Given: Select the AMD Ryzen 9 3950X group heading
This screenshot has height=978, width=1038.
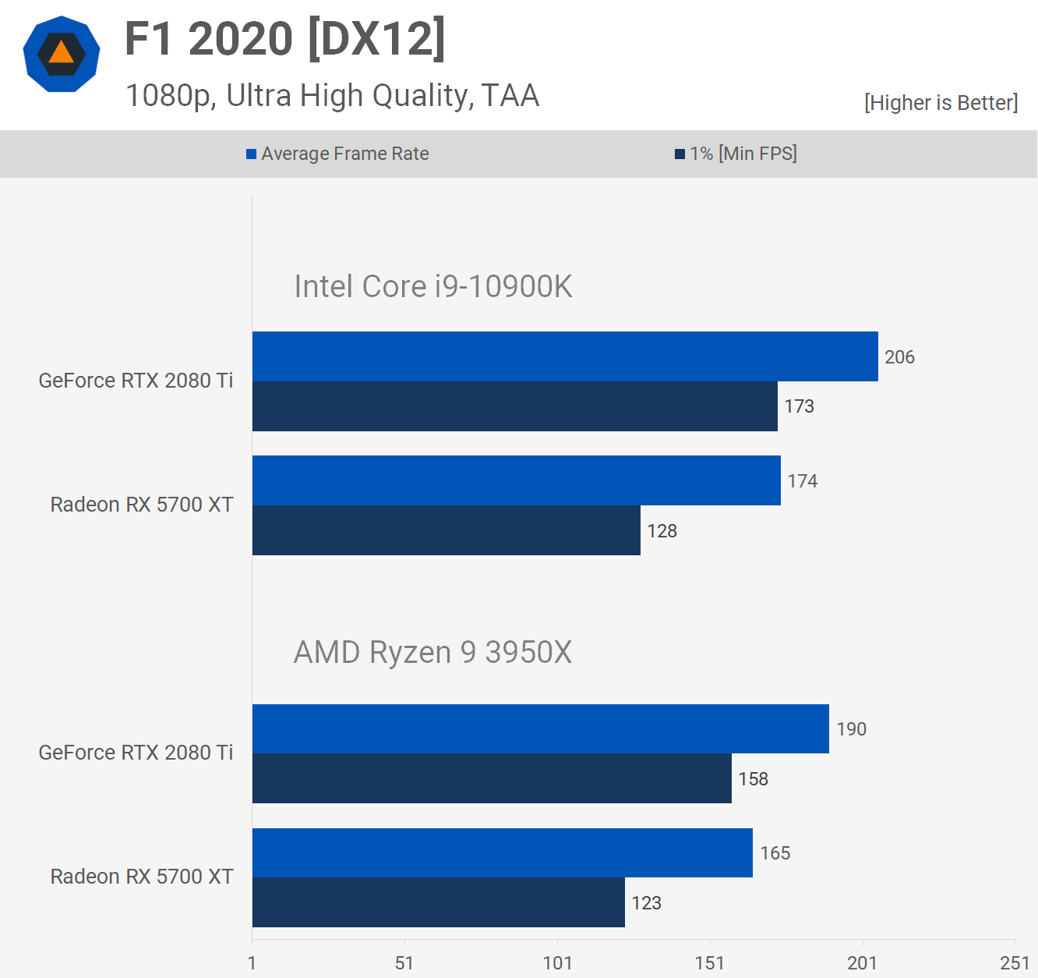Looking at the screenshot, I should [432, 652].
